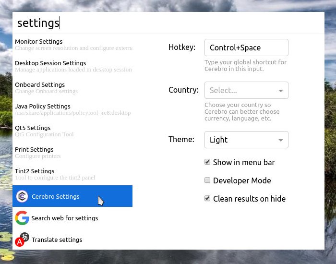This screenshot has width=336, height=264.
Task: Click the "Qt5 Configuration Tool" description
Action: coord(44,134)
